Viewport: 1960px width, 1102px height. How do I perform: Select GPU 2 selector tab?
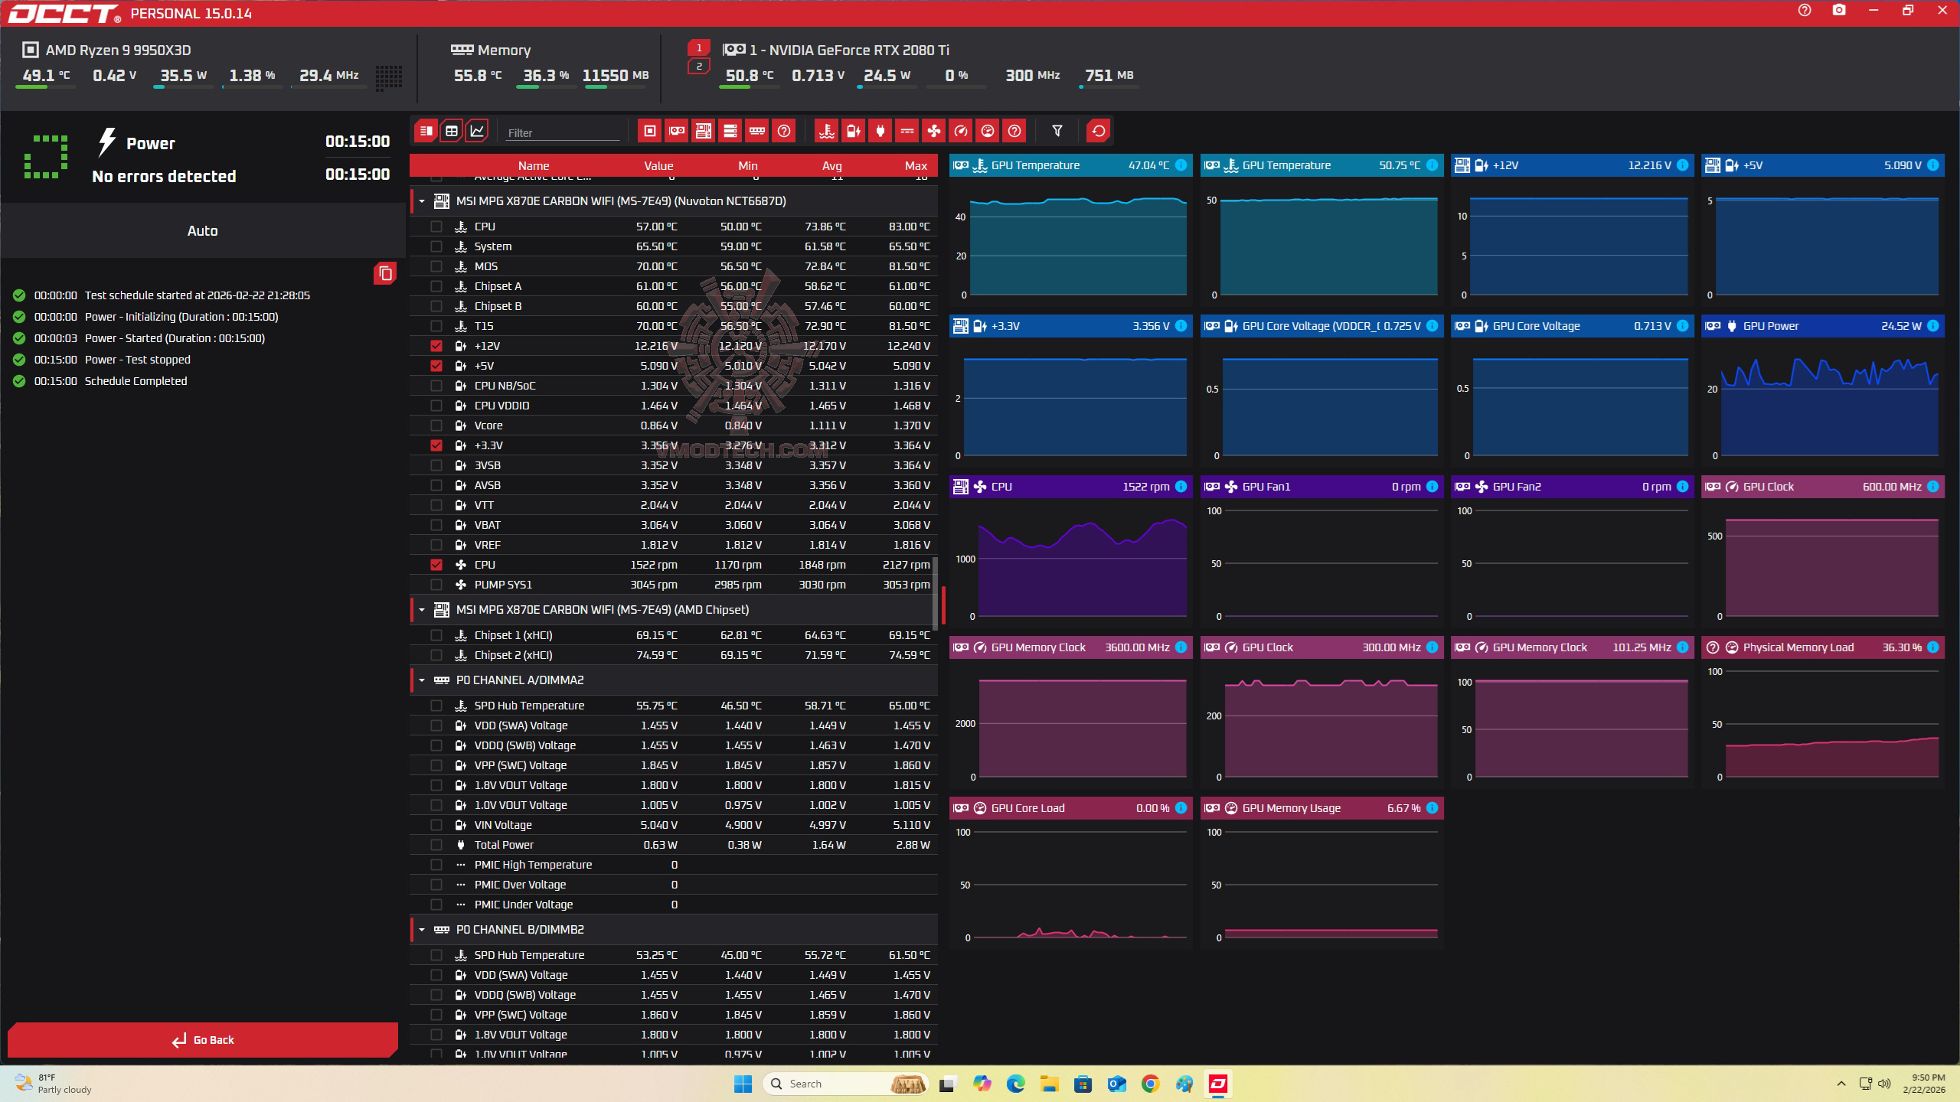click(698, 67)
